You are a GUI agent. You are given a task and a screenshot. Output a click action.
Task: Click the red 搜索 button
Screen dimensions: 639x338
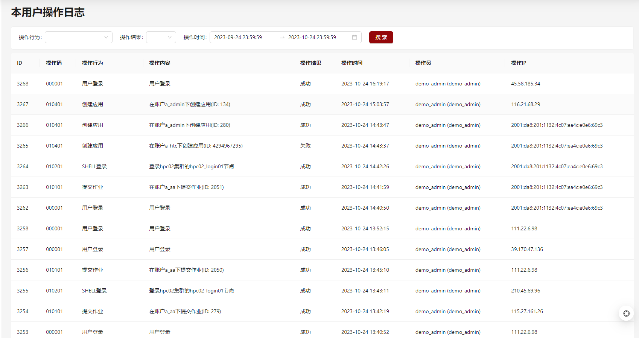click(x=381, y=37)
